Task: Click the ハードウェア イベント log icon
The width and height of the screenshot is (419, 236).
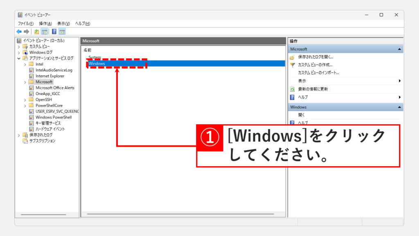Action: click(31, 129)
